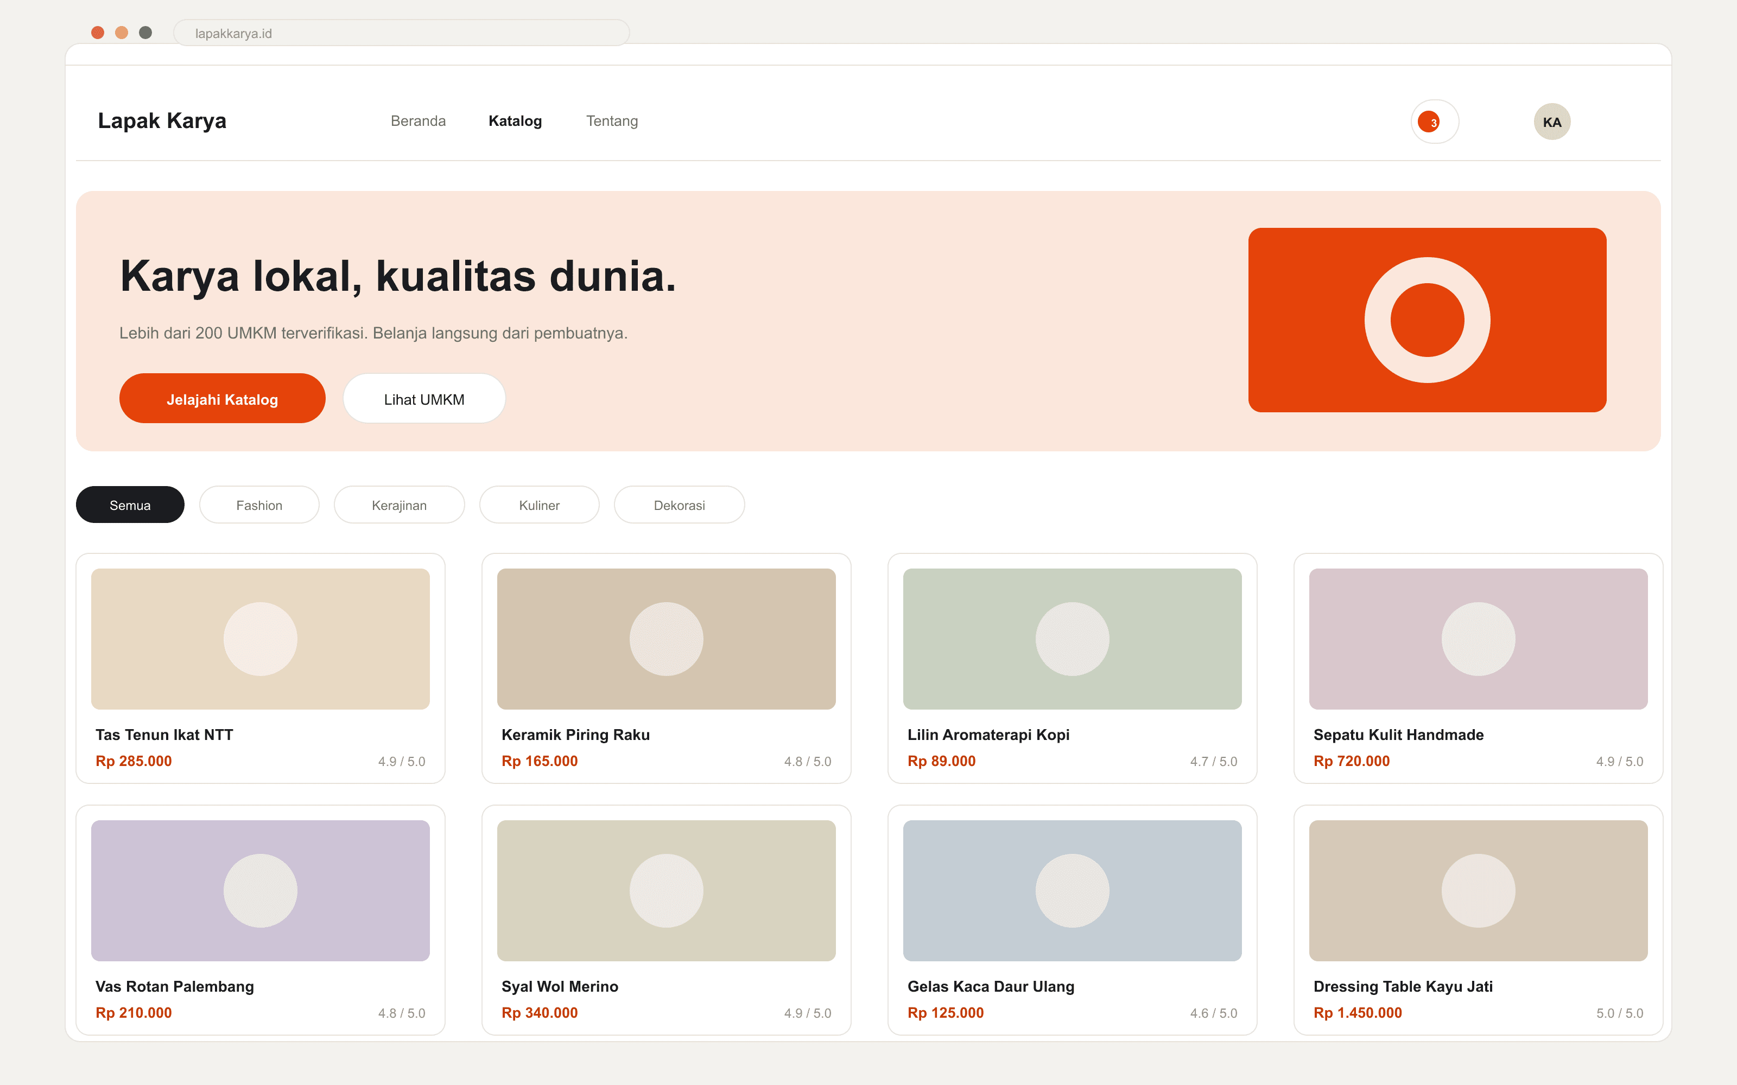1737x1085 pixels.
Task: Click the Jelajahi Katalog button
Action: tap(223, 399)
